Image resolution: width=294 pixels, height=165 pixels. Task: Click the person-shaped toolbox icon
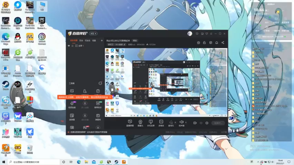(x=85, y=91)
